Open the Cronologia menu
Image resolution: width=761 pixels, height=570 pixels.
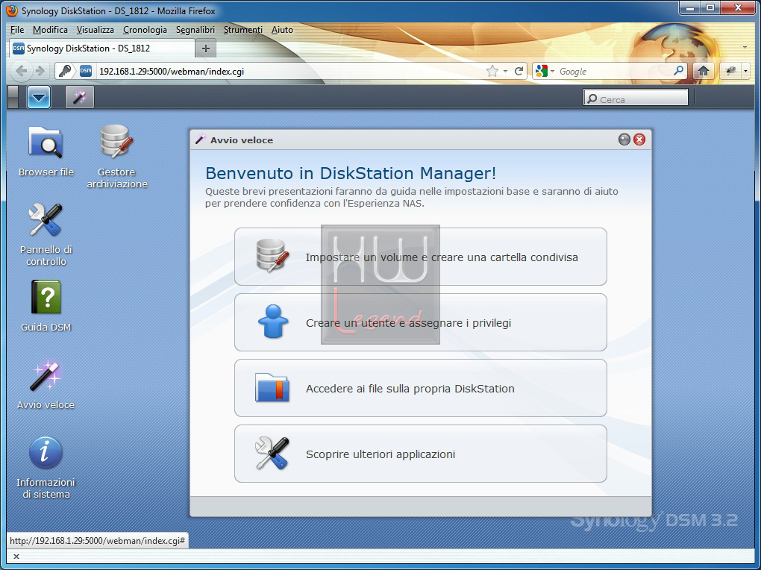(145, 30)
